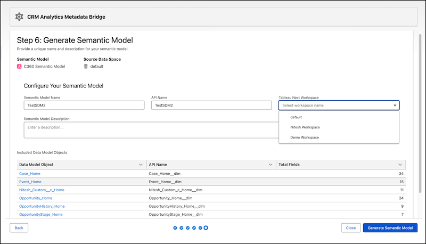Open the Opportunity_Home link
Viewport: 426px width, 244px height.
point(36,198)
